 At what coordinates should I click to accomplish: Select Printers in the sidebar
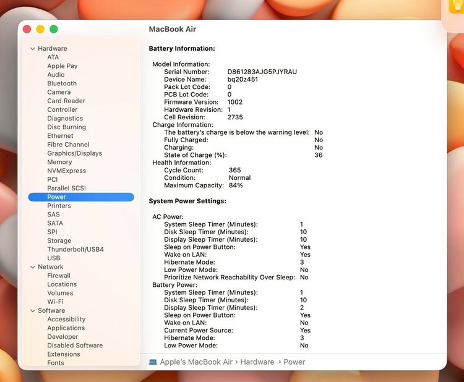click(x=59, y=205)
